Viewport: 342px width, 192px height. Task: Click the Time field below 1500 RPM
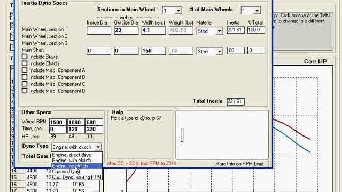coord(58,129)
